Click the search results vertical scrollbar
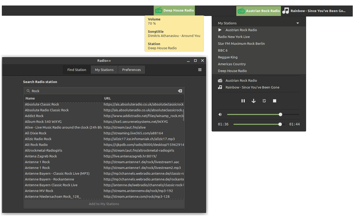363x220 pixels. coord(184,115)
